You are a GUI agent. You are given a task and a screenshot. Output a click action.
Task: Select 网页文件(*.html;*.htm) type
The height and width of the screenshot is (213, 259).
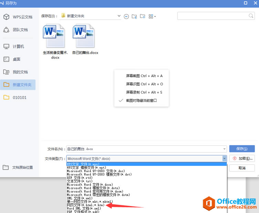(x=146, y=205)
